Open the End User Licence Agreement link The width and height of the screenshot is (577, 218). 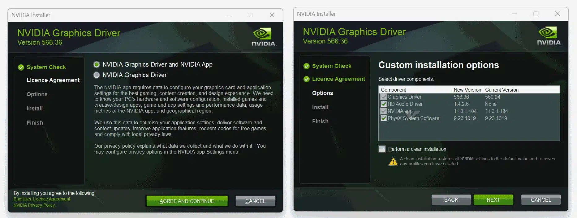(x=42, y=199)
